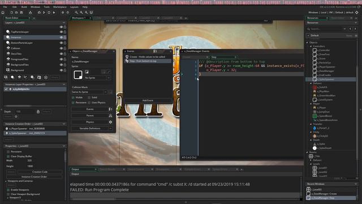The height and width of the screenshot is (204, 362).
Task: Click the Start Page home icon
Action: [3, 12]
